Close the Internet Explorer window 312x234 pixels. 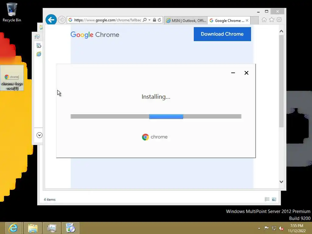[278, 11]
